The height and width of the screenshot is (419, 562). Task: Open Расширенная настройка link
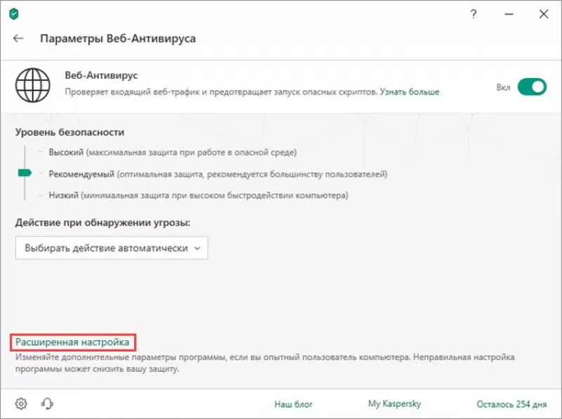tap(73, 342)
